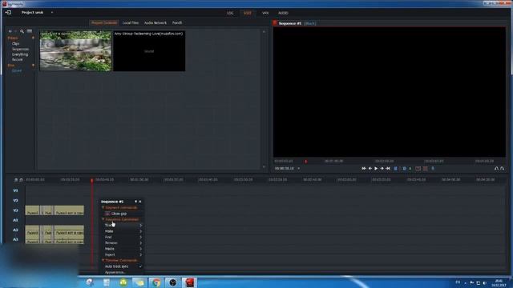Toggle the V1 track selector
Viewport: 513px width, 288px height.
tap(15, 190)
